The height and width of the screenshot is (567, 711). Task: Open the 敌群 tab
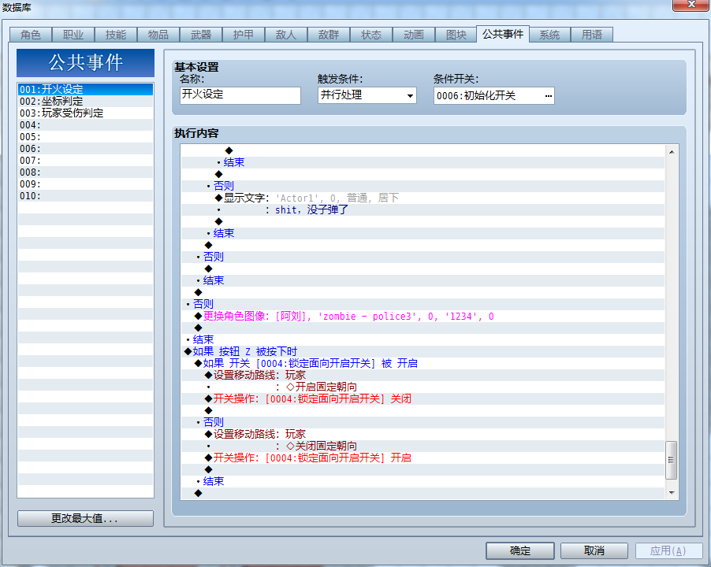coord(329,35)
